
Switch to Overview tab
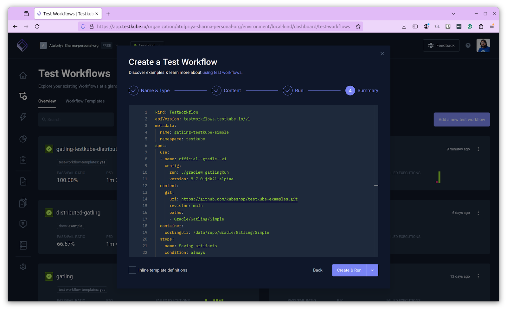coord(47,101)
